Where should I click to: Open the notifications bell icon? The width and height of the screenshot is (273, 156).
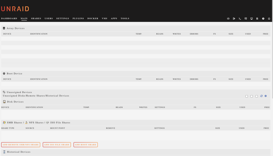(269, 19)
